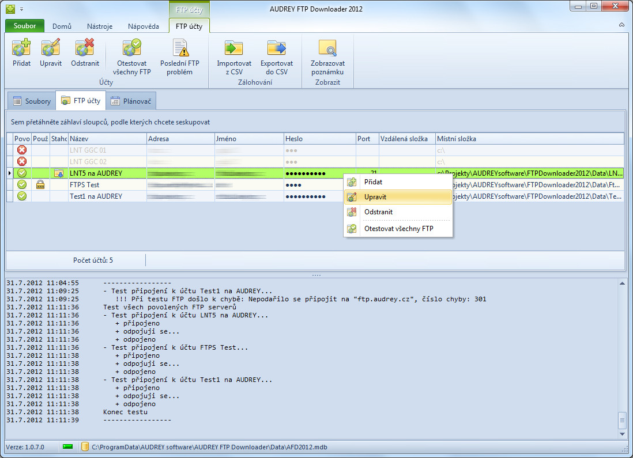
Task: Choose Odstranit in the context menu
Action: click(x=398, y=212)
